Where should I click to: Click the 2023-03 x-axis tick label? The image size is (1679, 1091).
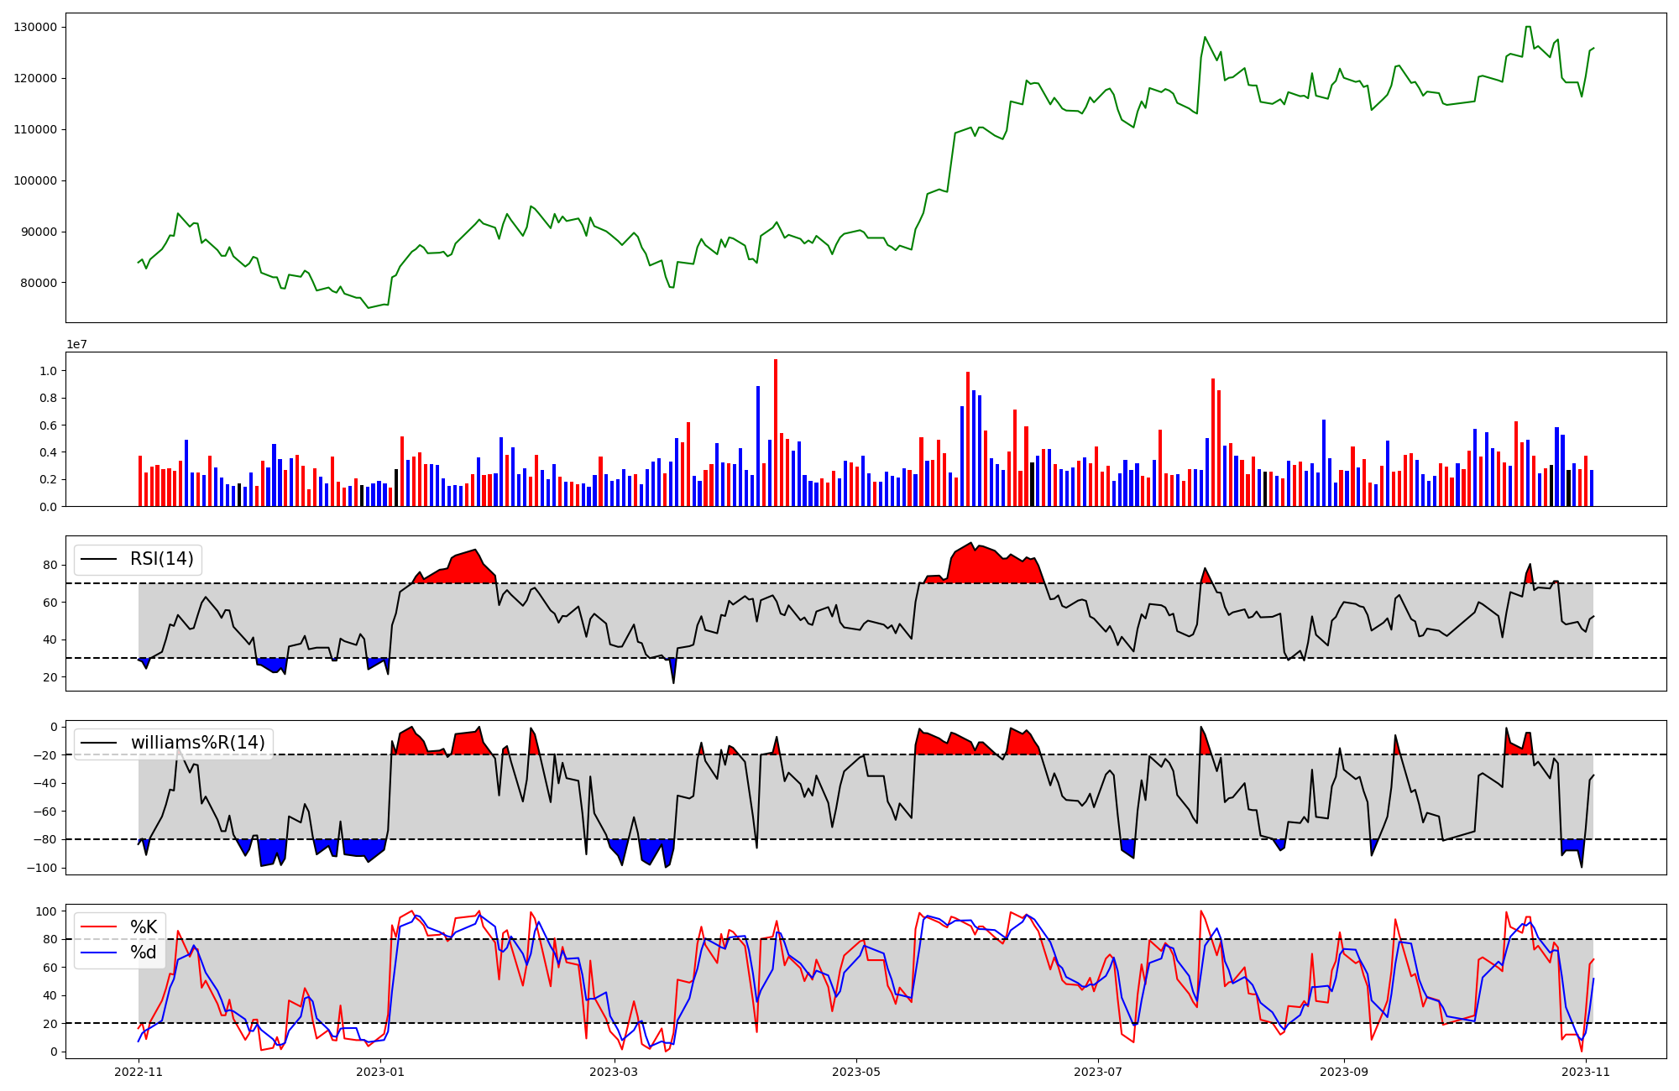pyautogui.click(x=615, y=1072)
